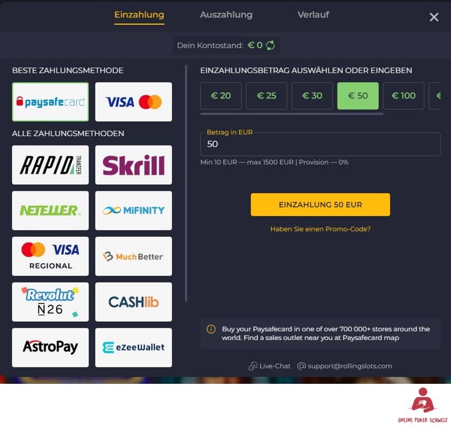The height and width of the screenshot is (426, 451).
Task: Select Rapid Transfer payment option
Action: point(50,165)
